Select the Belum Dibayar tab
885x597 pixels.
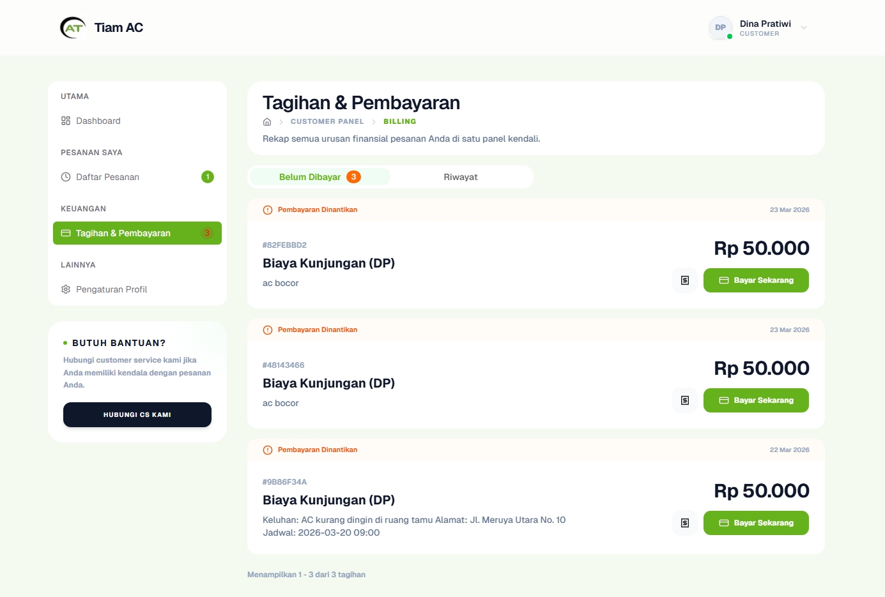tap(319, 177)
